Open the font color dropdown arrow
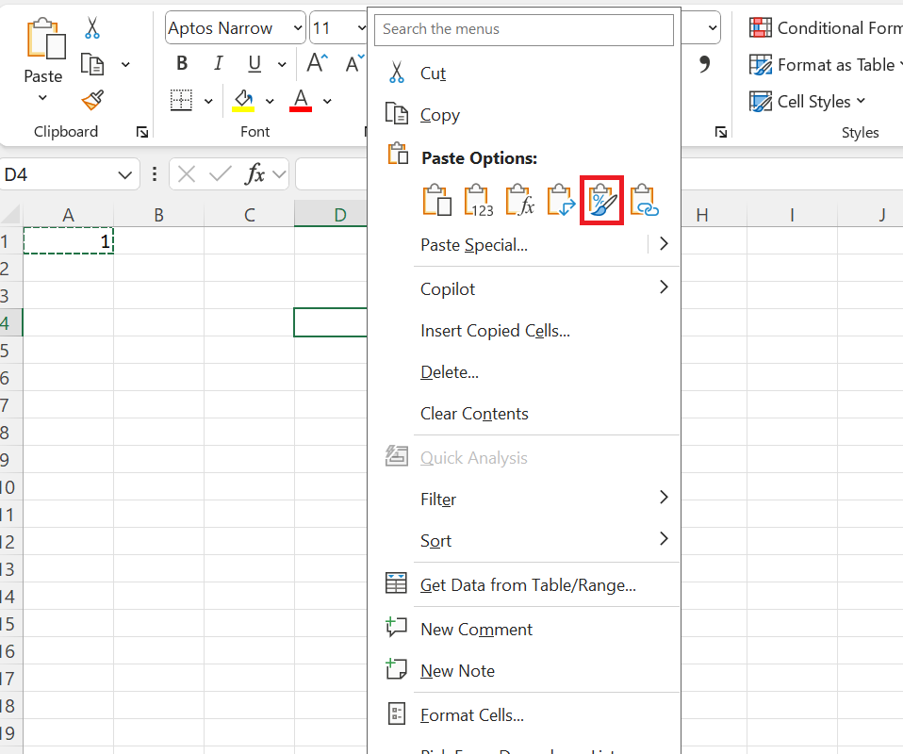The width and height of the screenshot is (903, 754). tap(327, 102)
